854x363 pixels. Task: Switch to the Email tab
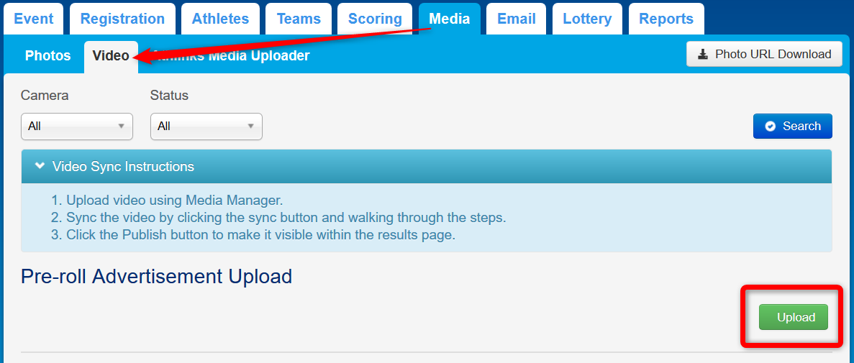[517, 19]
